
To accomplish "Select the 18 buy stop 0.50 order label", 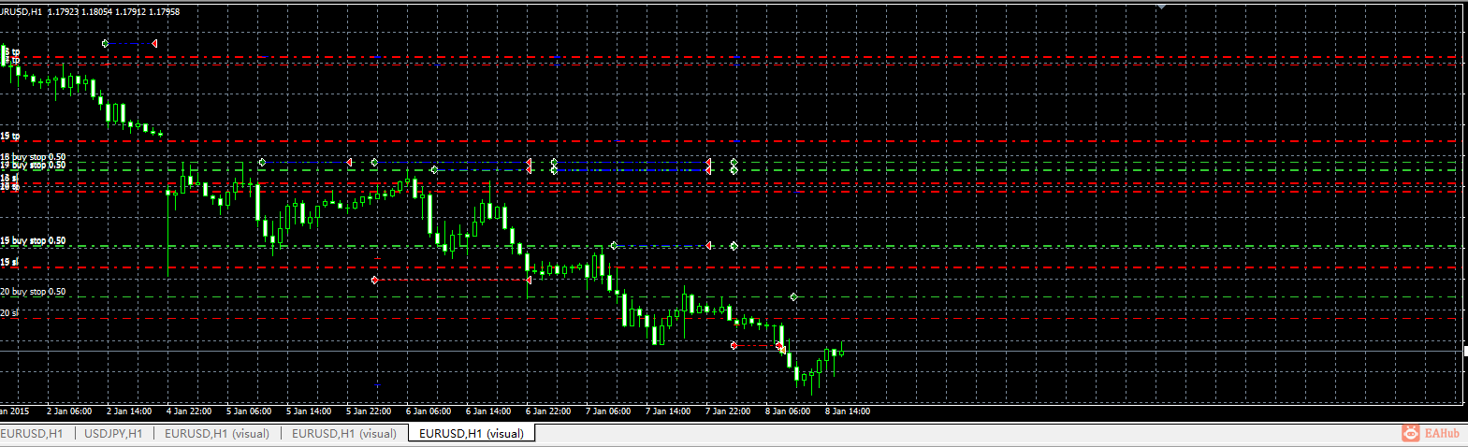I will click(33, 157).
